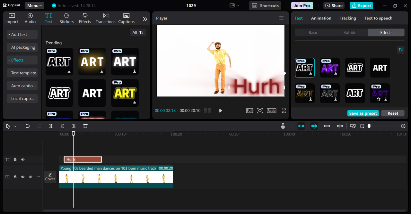
Task: Open Player panel hamburger menu
Action: tap(282, 18)
